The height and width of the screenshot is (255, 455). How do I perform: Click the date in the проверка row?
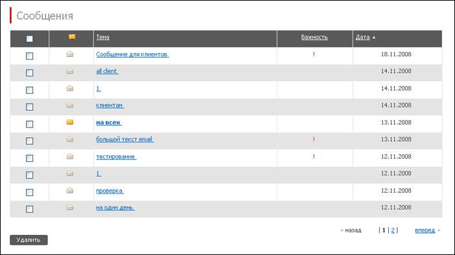(396, 191)
